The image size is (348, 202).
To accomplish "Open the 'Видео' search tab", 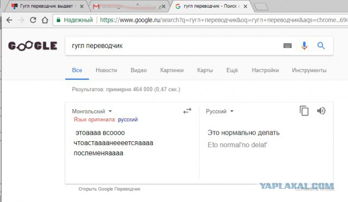I will point(139,70).
